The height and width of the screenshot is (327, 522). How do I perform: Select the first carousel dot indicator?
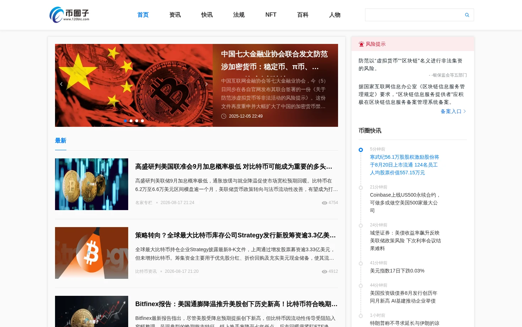tap(125, 121)
